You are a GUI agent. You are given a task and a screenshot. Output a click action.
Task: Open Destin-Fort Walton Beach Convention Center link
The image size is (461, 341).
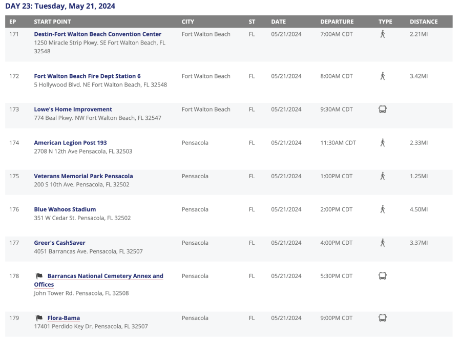(97, 34)
